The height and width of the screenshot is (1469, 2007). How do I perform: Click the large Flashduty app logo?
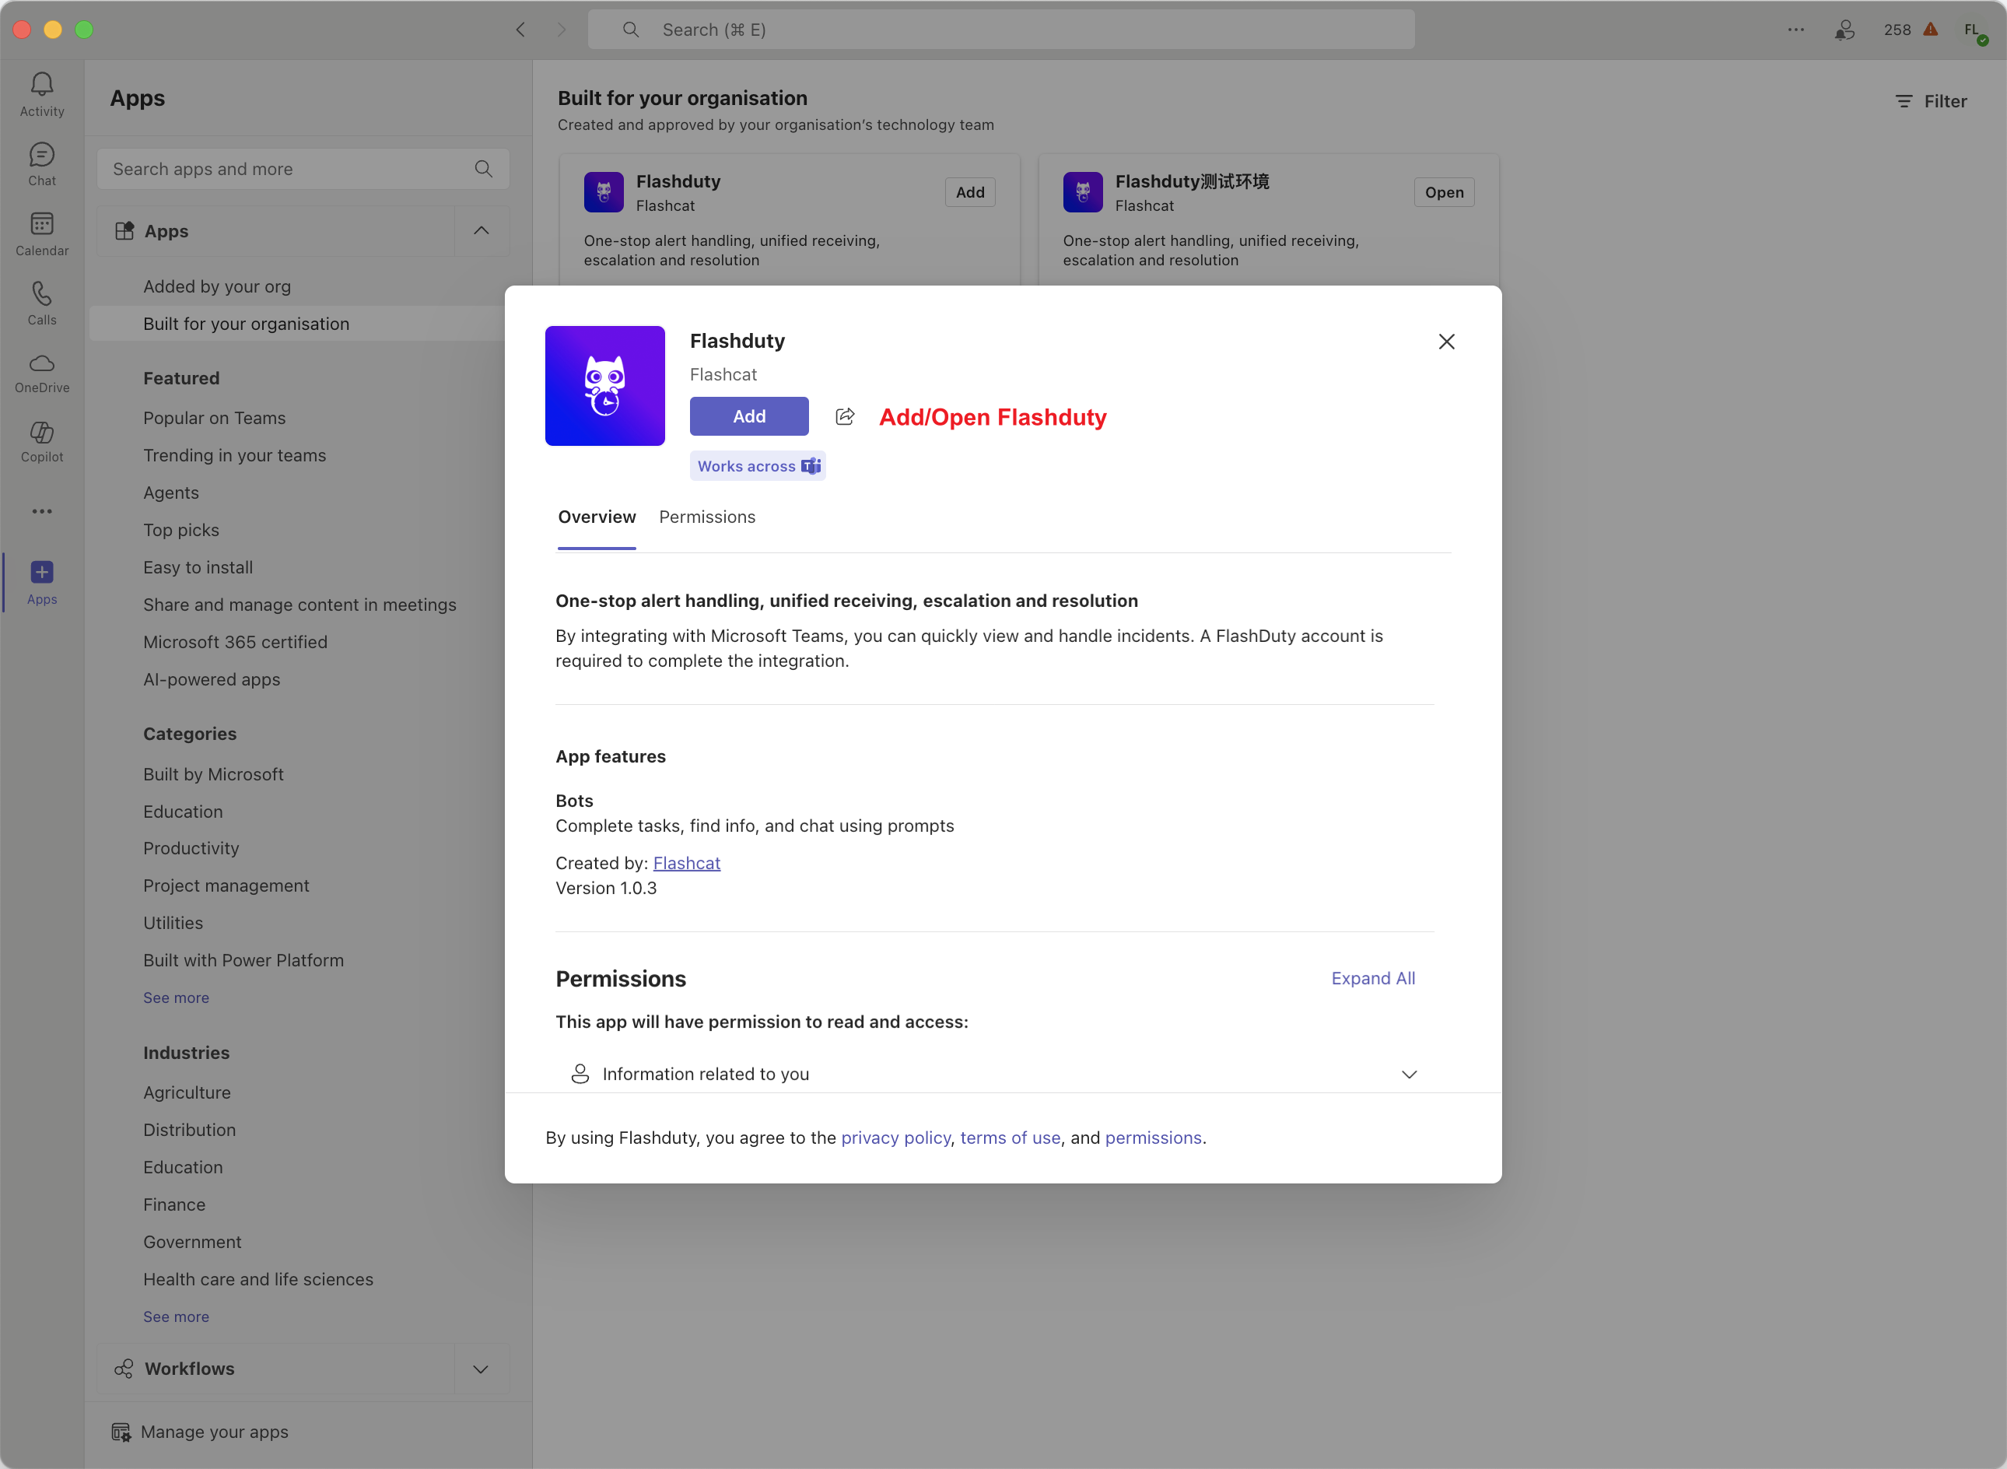pos(604,386)
